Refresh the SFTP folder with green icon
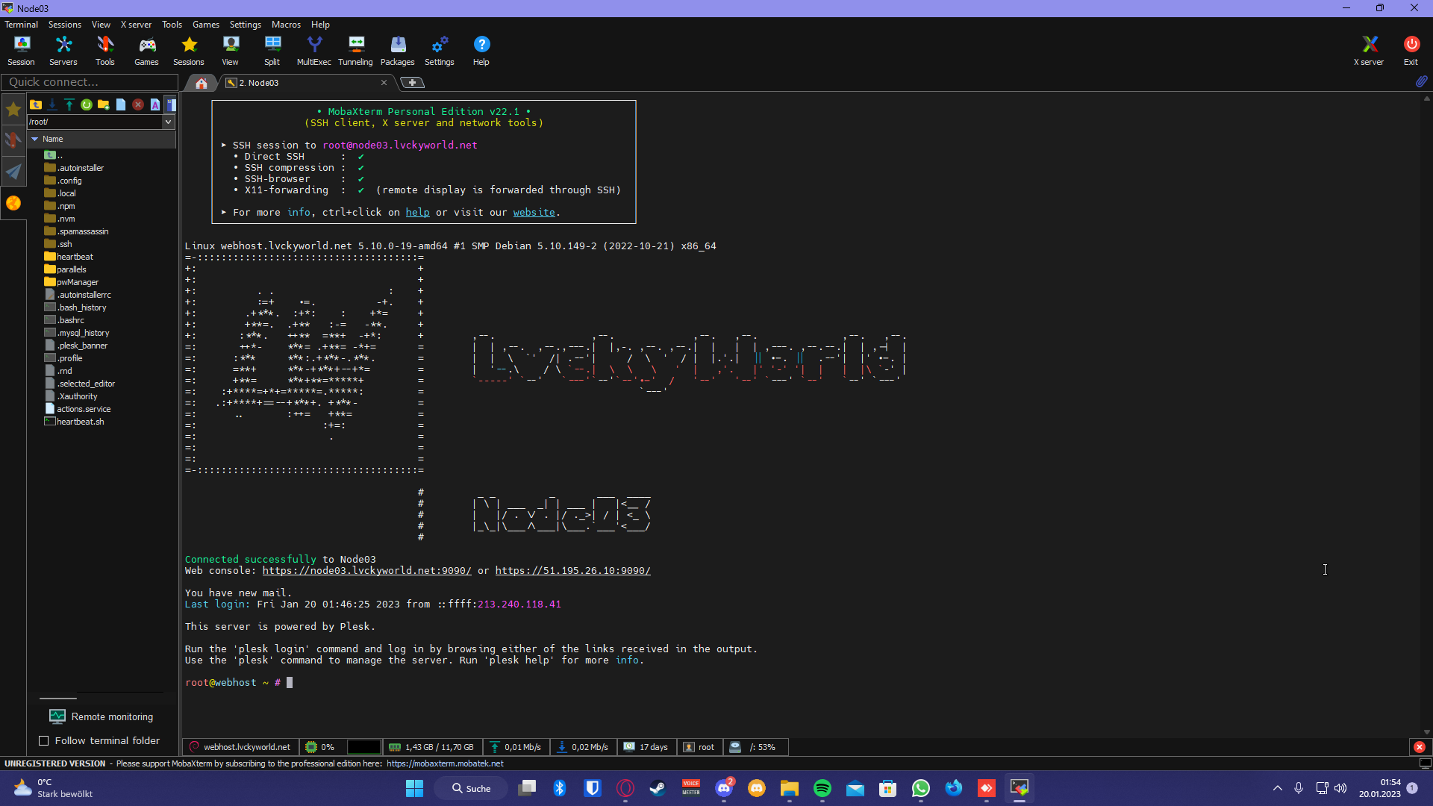 point(87,104)
